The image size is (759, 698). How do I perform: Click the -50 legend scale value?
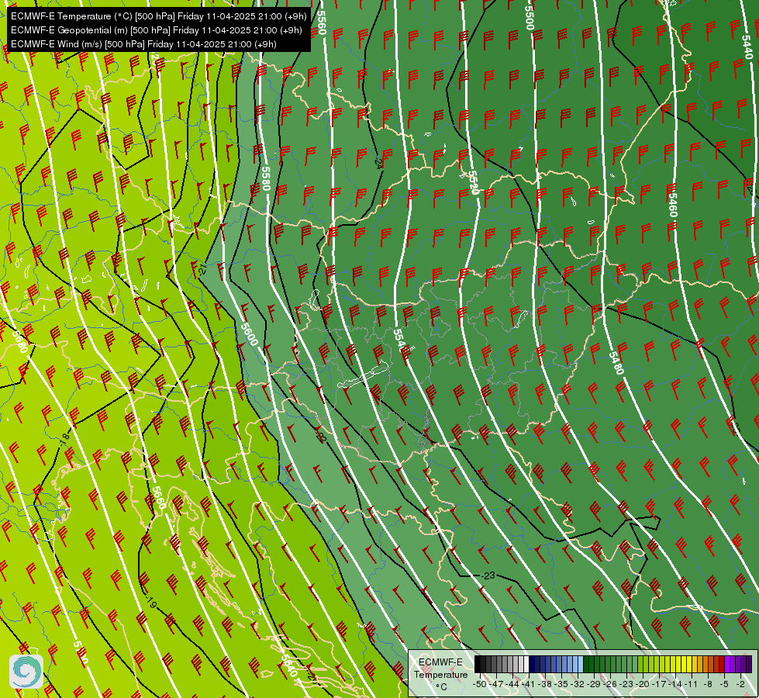point(480,684)
